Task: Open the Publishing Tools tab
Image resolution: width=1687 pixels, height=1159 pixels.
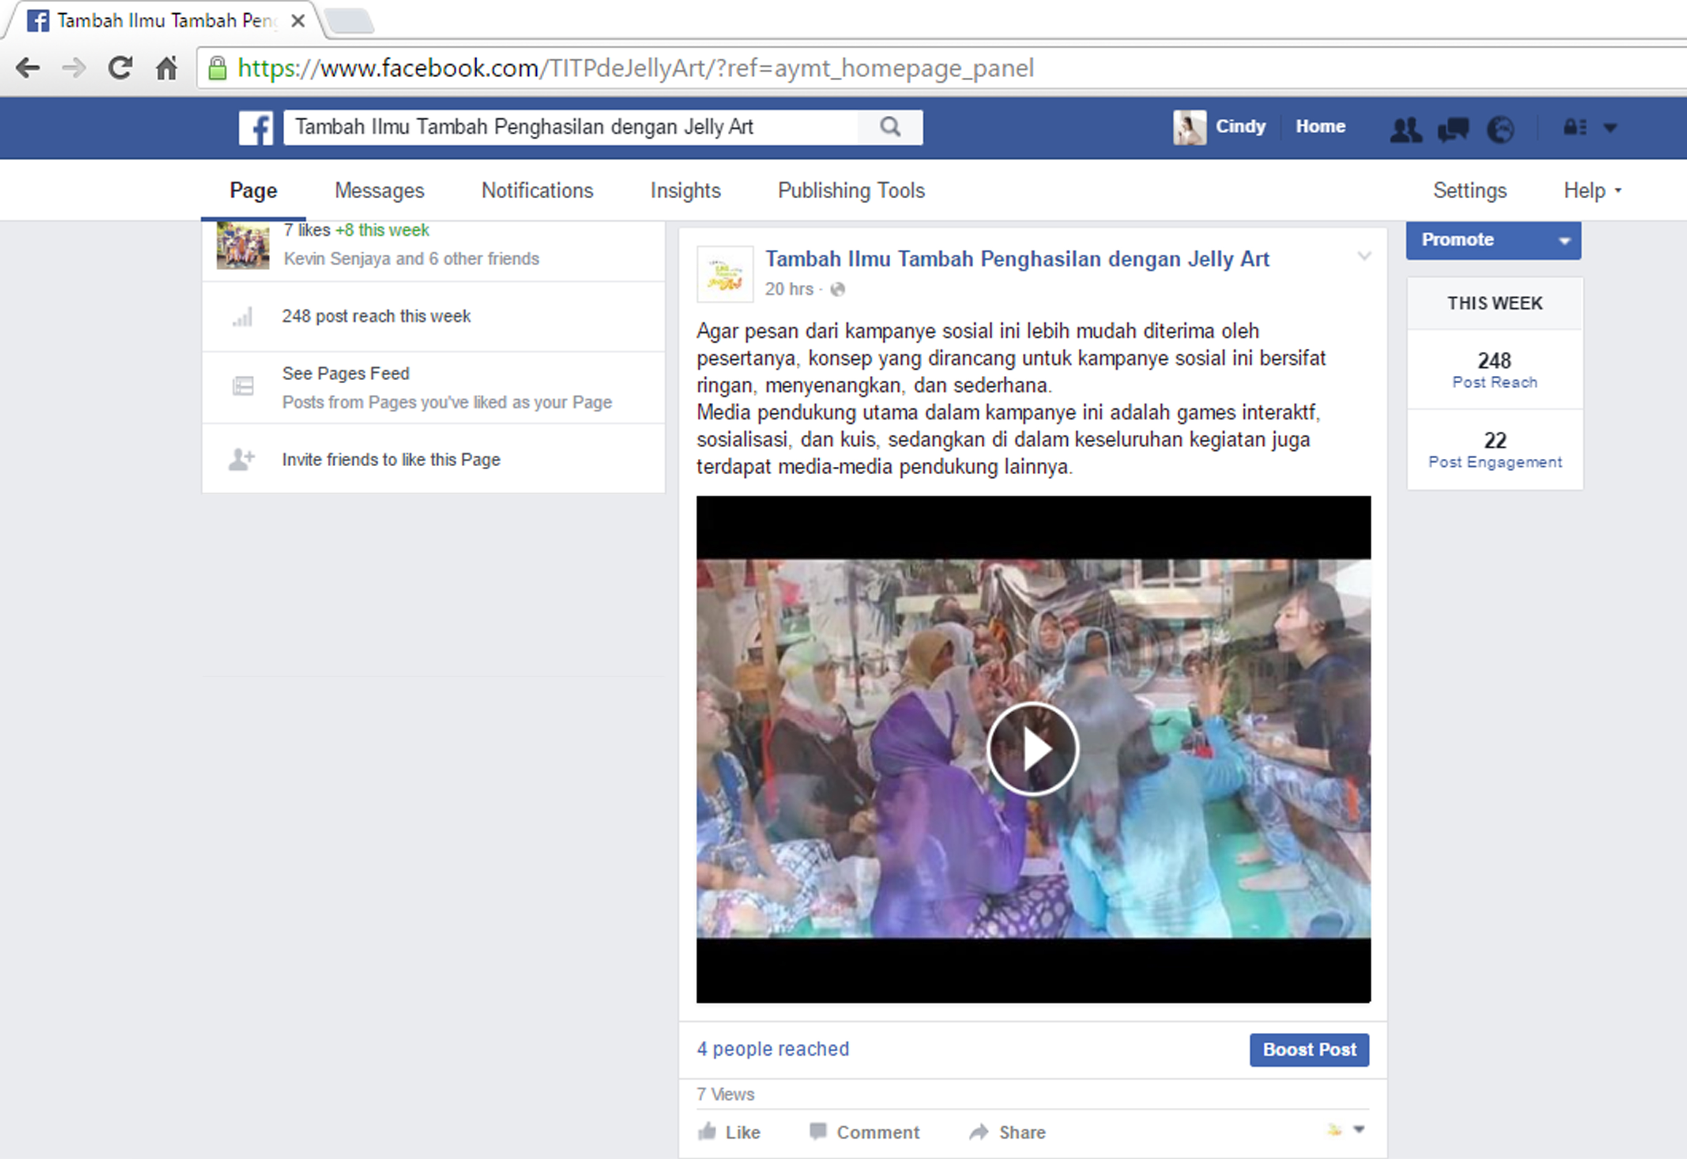Action: tap(851, 191)
